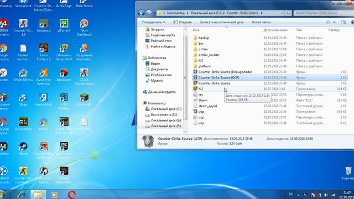354x199 pixels.
Task: Select Movavi Video Editor desktop icon
Action: point(64,175)
